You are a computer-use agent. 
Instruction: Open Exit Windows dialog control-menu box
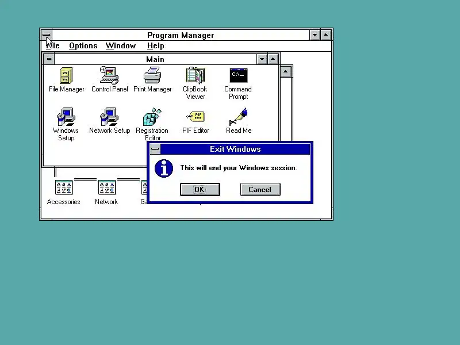point(155,149)
